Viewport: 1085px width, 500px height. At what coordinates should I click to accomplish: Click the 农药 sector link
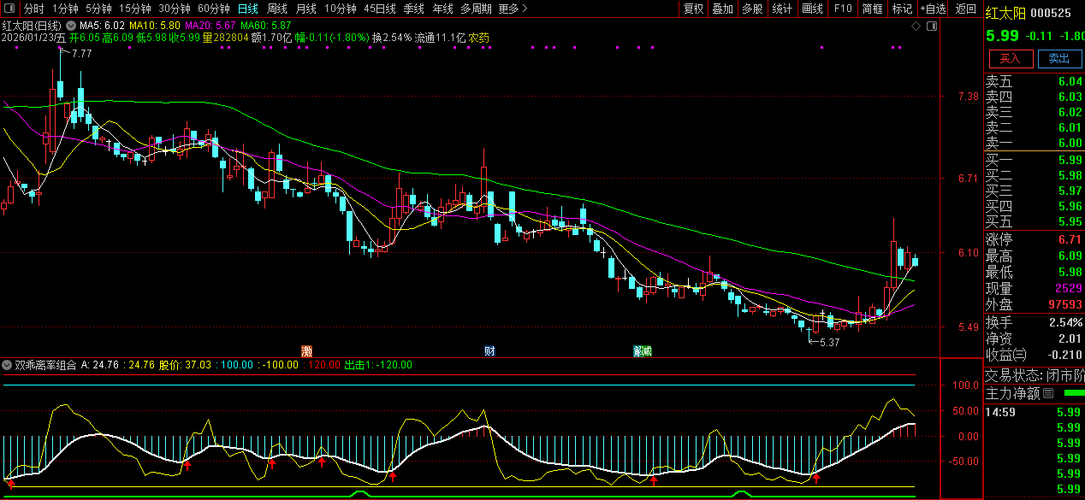pyautogui.click(x=479, y=38)
